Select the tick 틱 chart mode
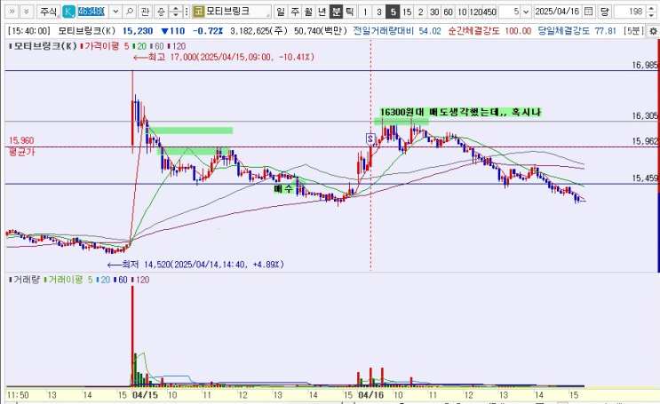The height and width of the screenshot is (404, 660). point(350,12)
